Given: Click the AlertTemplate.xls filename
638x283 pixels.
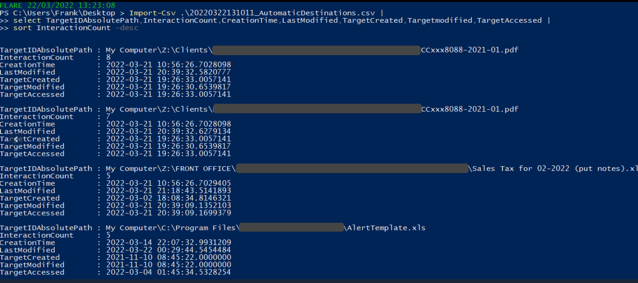Looking at the screenshot, I should point(386,228).
